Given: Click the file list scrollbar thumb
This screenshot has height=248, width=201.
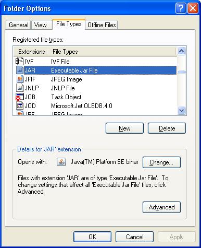Looking at the screenshot, I should pyautogui.click(x=182, y=72).
